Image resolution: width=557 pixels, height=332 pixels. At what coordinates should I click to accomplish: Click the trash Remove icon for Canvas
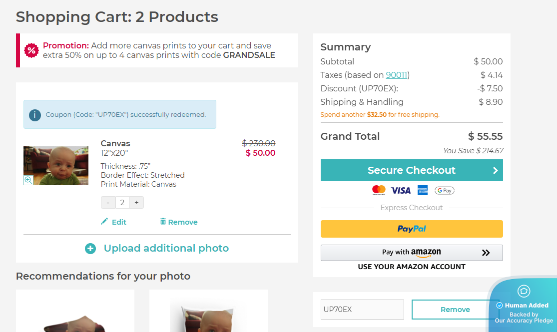click(163, 221)
